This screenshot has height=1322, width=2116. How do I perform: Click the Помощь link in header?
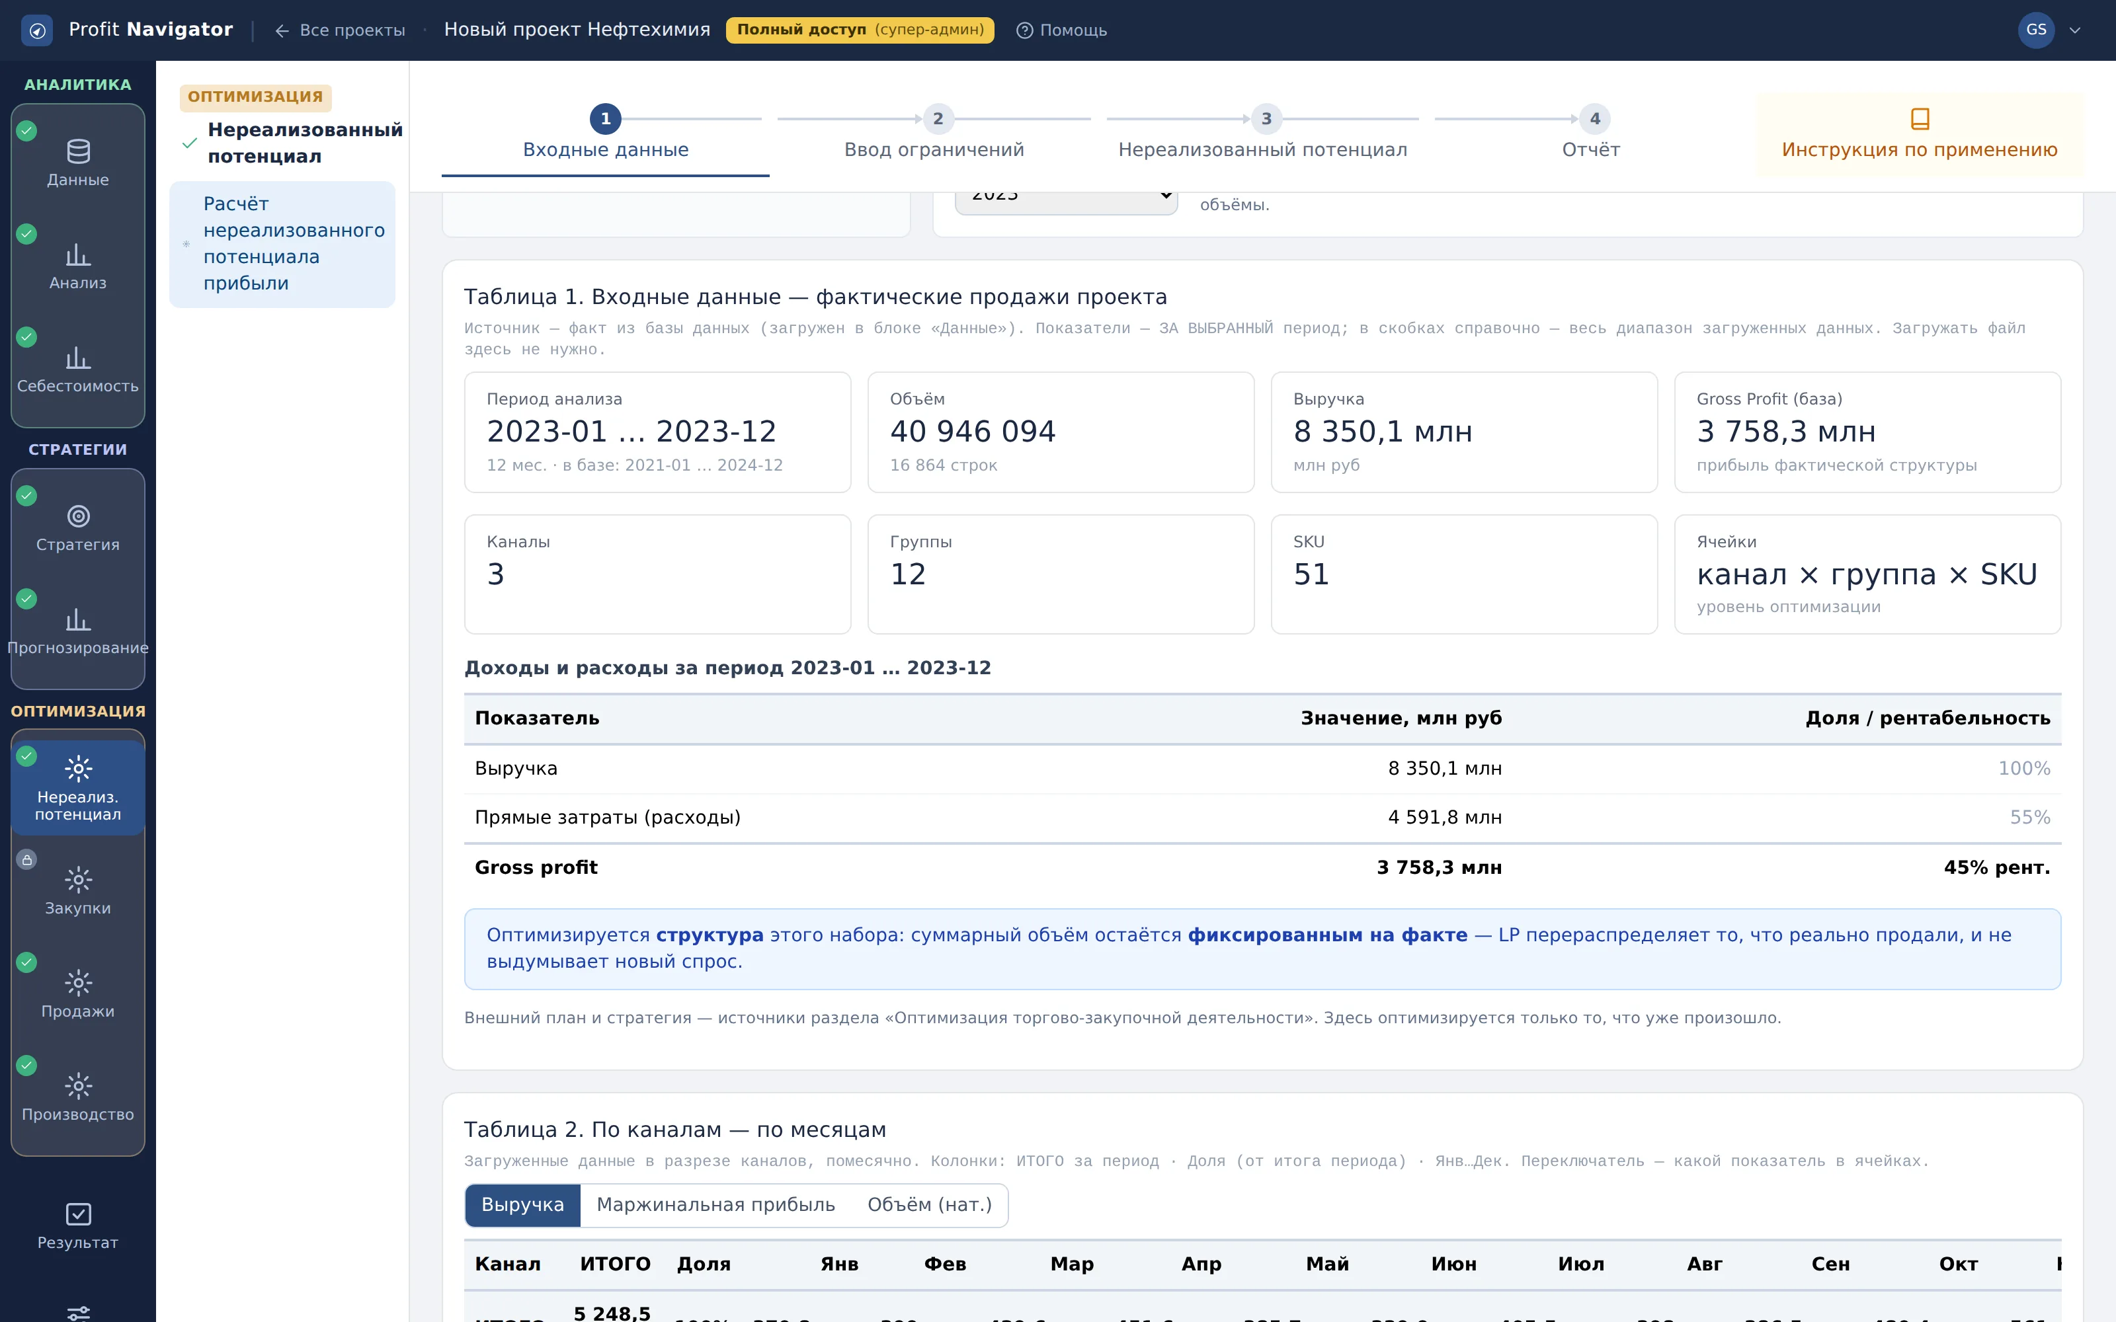coord(1061,30)
